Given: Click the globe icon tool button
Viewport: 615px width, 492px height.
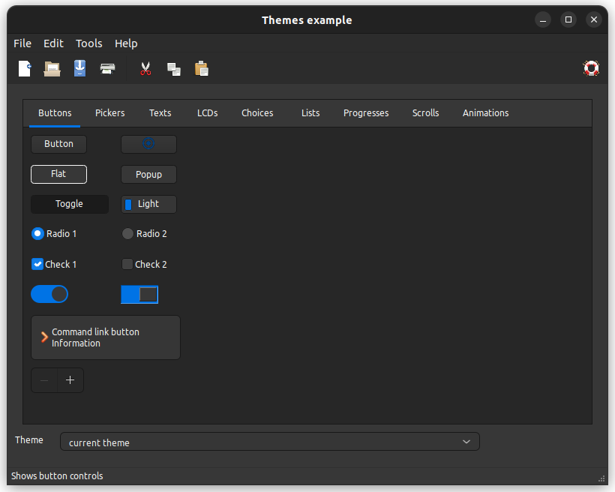Looking at the screenshot, I should (148, 144).
